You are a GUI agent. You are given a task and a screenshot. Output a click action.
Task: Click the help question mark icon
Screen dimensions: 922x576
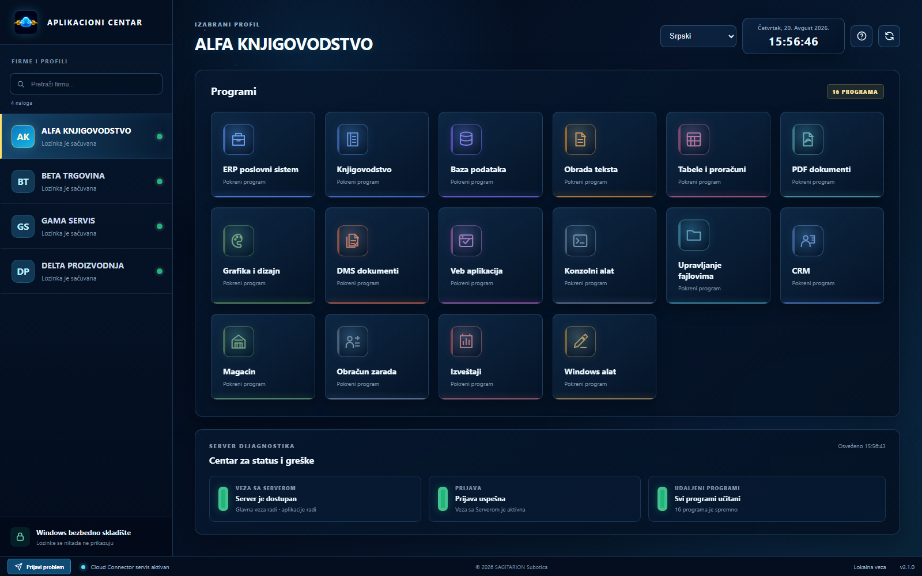[x=861, y=36]
